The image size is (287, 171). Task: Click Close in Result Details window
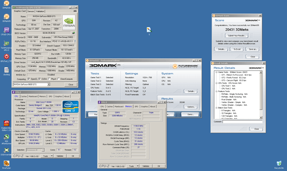point(257,129)
